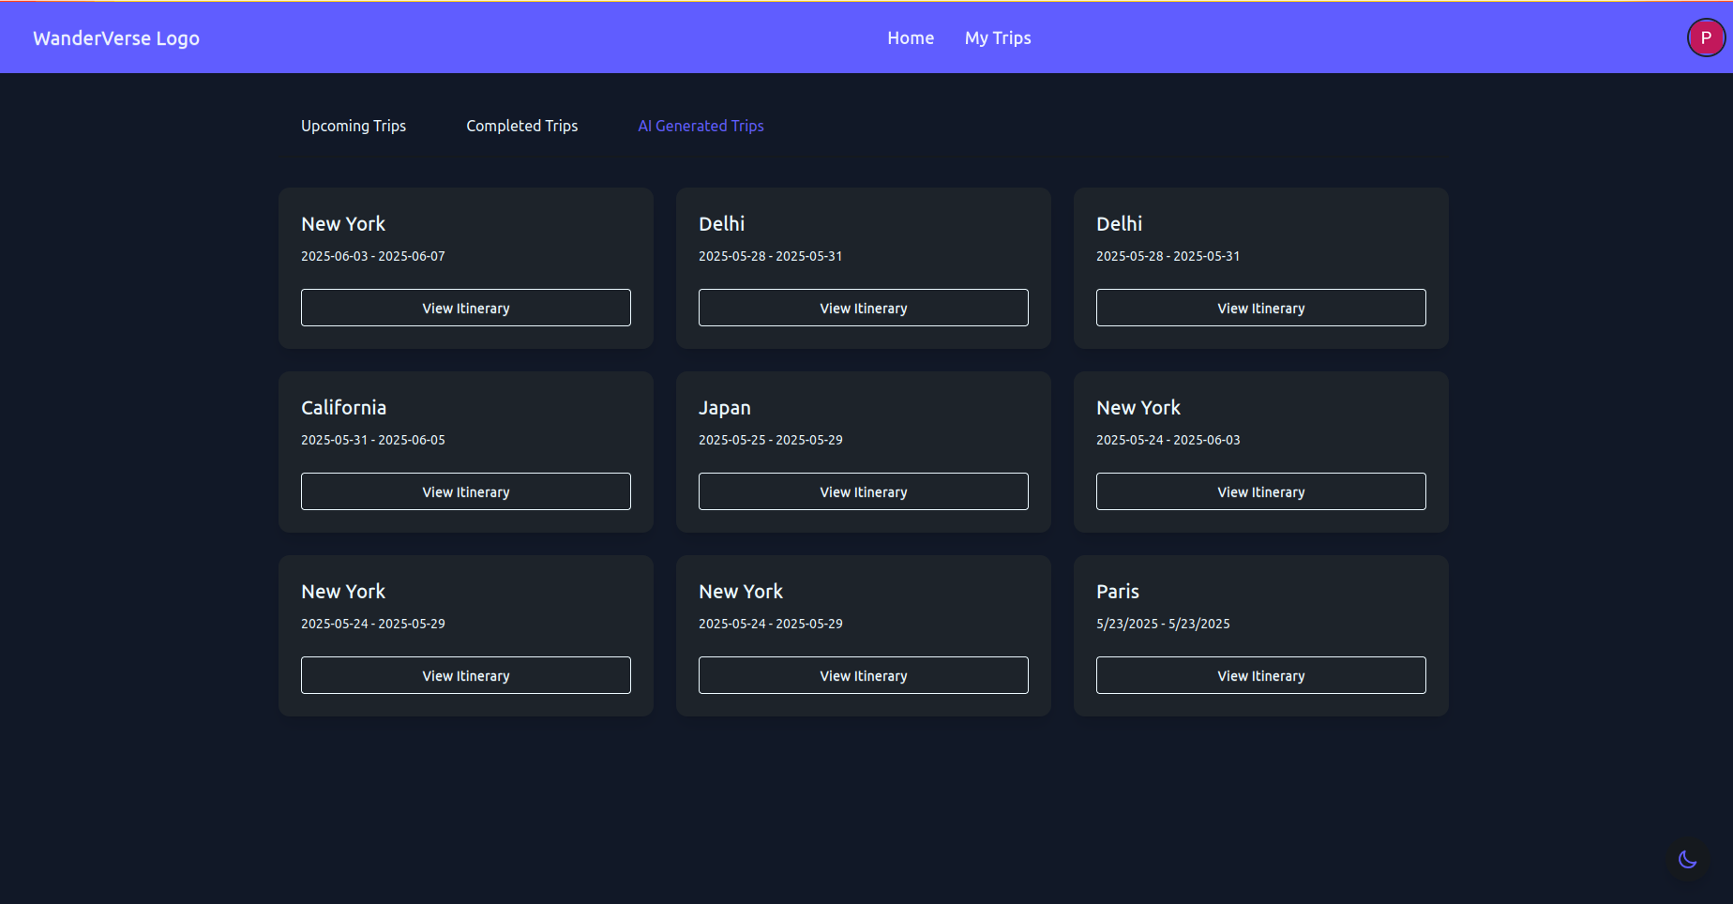Click the WanderVerse Logo
This screenshot has width=1733, height=904.
click(116, 38)
